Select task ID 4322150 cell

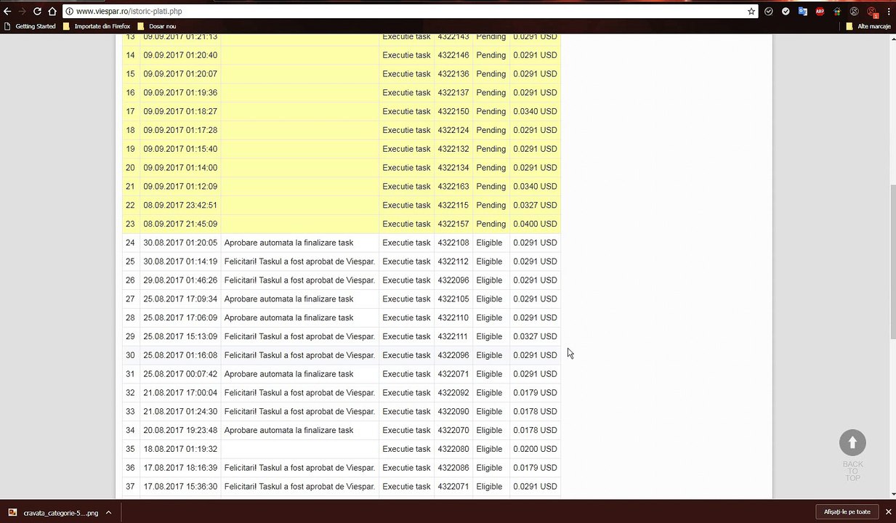coord(453,111)
